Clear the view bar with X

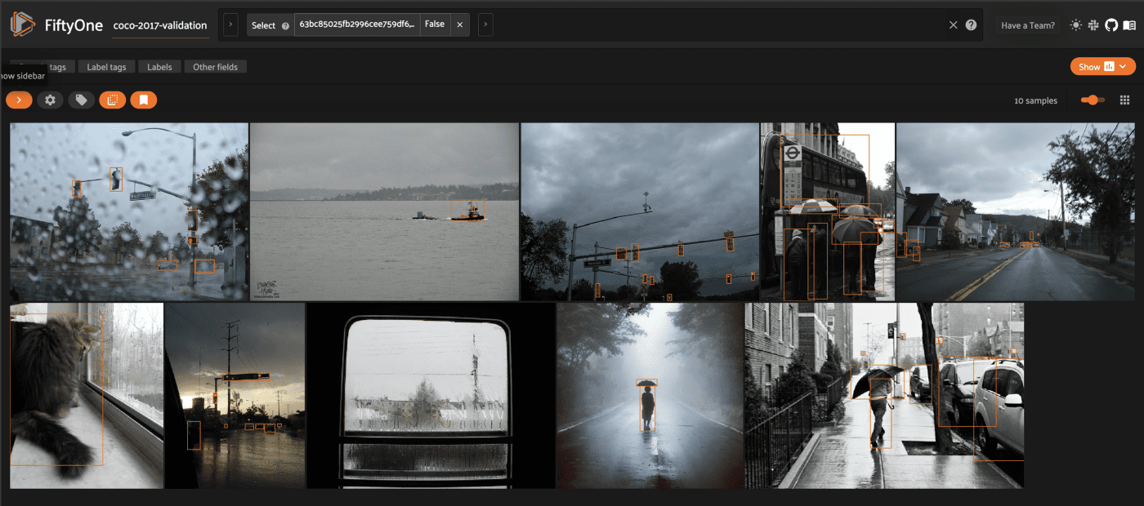coord(953,25)
